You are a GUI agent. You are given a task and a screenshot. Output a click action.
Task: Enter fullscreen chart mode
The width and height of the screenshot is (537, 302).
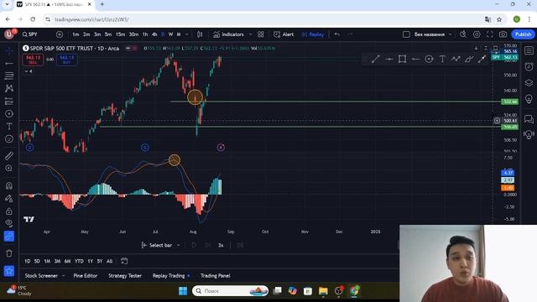coord(490,34)
